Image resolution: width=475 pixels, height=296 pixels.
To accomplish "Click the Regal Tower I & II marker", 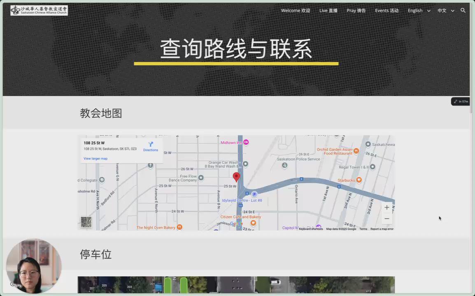I will [373, 167].
